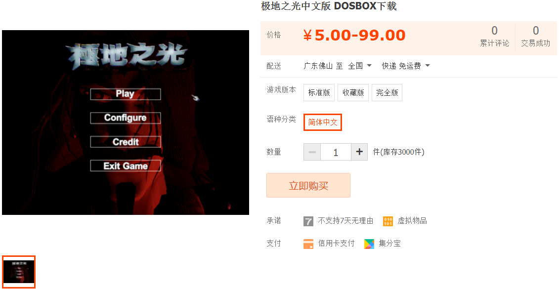Open the 累计评论 reviews count

(x=494, y=36)
